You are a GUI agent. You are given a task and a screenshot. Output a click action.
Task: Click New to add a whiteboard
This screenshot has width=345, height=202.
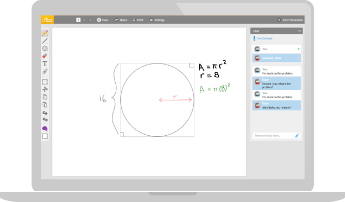[x=102, y=20]
